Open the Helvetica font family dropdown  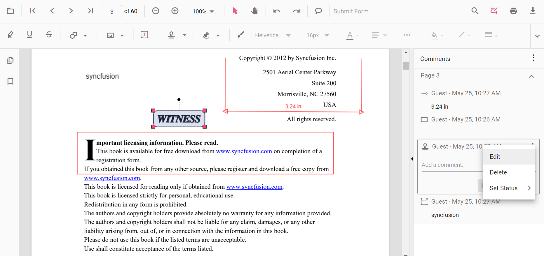pyautogui.click(x=273, y=35)
